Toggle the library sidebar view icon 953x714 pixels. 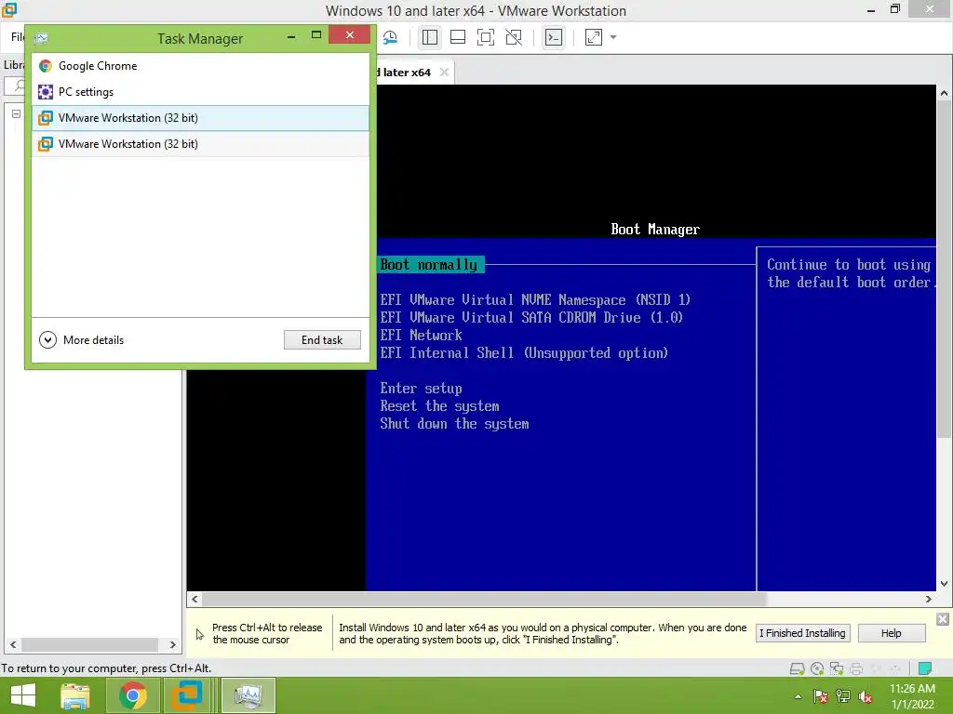[x=430, y=37]
